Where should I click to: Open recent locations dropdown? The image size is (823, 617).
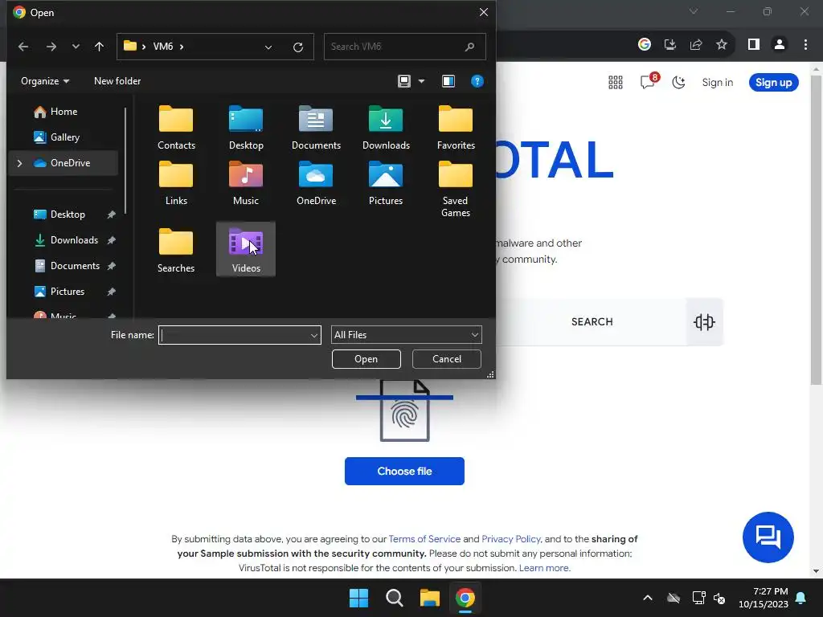click(x=76, y=47)
